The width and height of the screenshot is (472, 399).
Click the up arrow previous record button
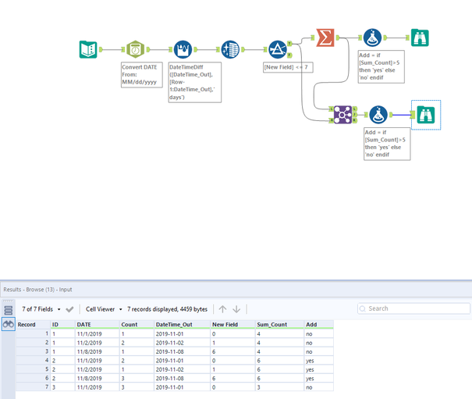point(222,308)
